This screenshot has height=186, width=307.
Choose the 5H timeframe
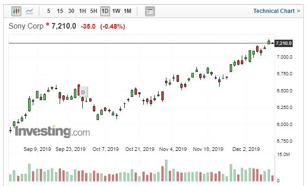click(x=93, y=11)
